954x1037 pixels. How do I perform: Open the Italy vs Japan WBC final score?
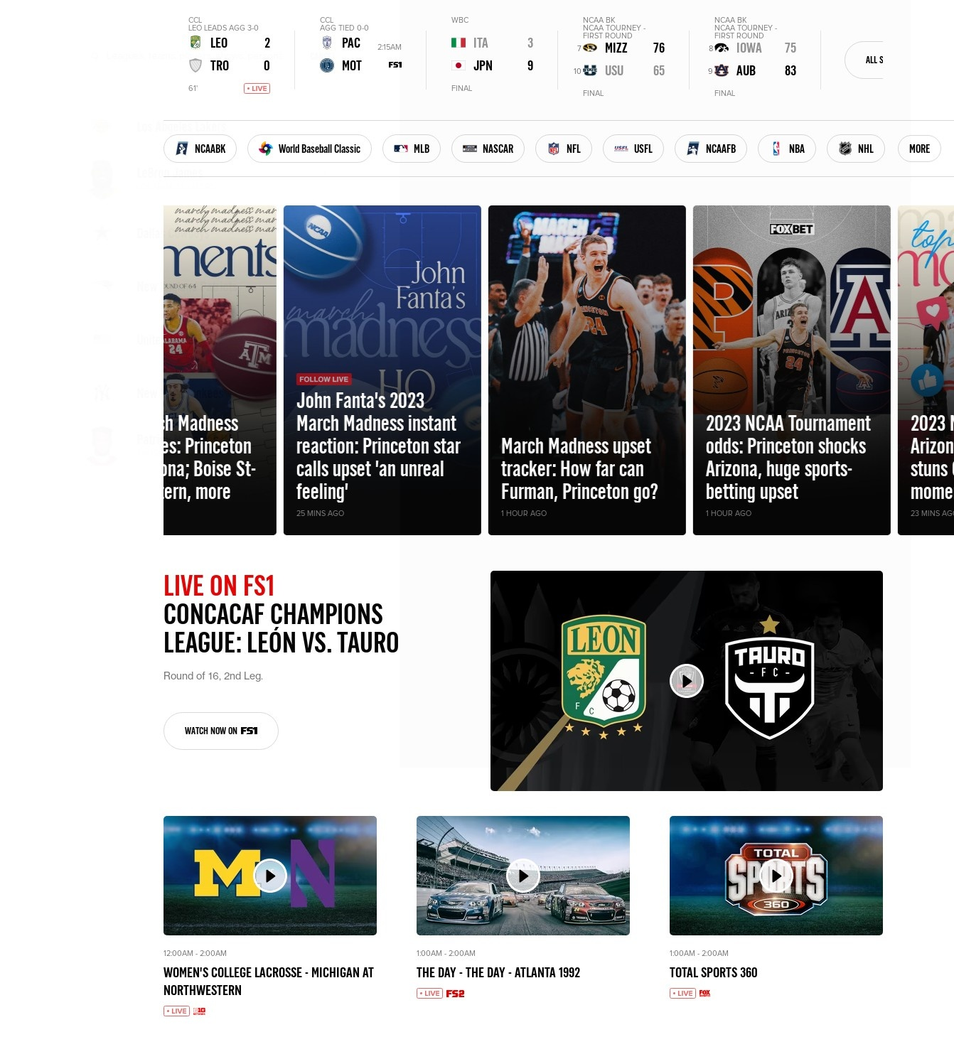[x=492, y=55]
